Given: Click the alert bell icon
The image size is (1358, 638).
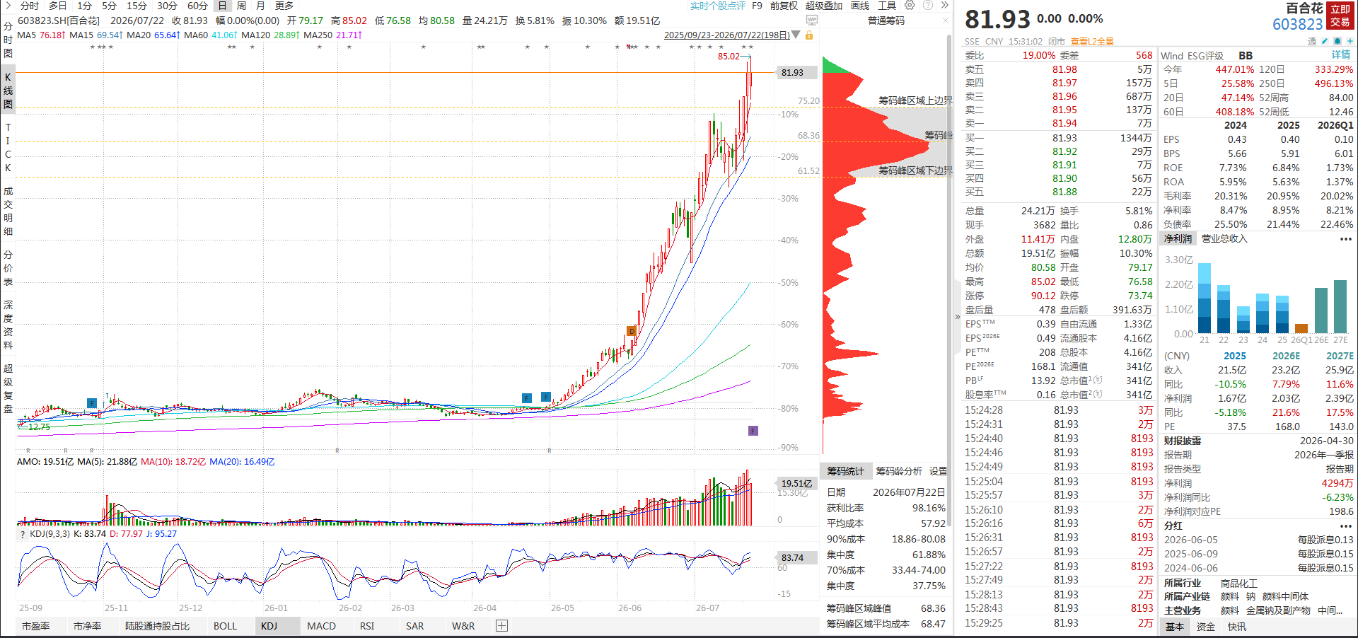Looking at the screenshot, I should (x=1337, y=41).
